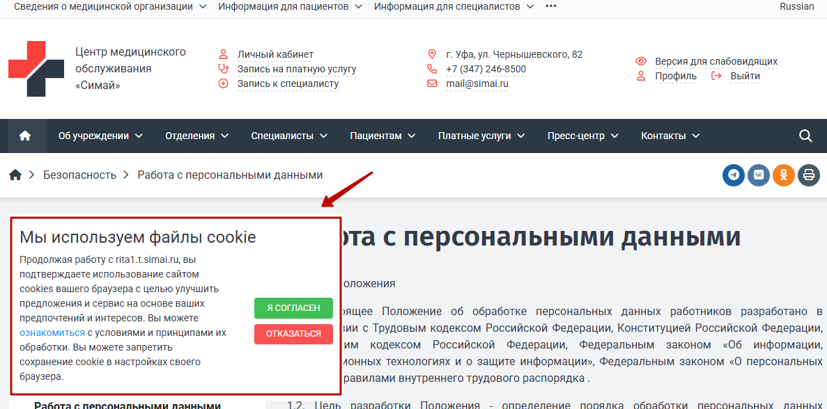Open site search with magnifier icon
This screenshot has width=827, height=409.
click(805, 136)
